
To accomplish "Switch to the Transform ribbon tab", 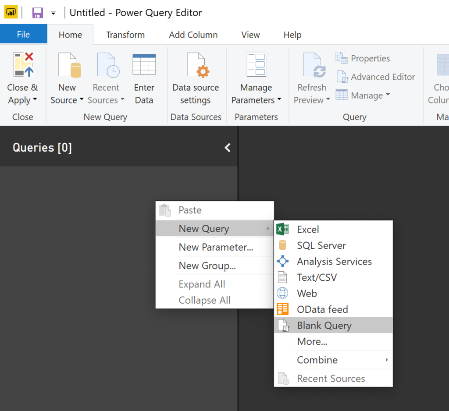I will 125,35.
